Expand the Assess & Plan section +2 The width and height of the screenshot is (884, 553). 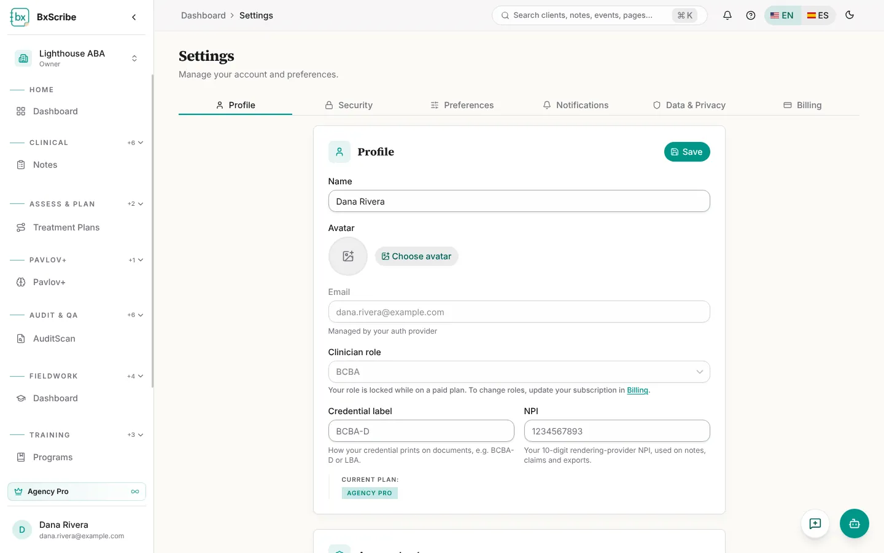[x=136, y=204]
